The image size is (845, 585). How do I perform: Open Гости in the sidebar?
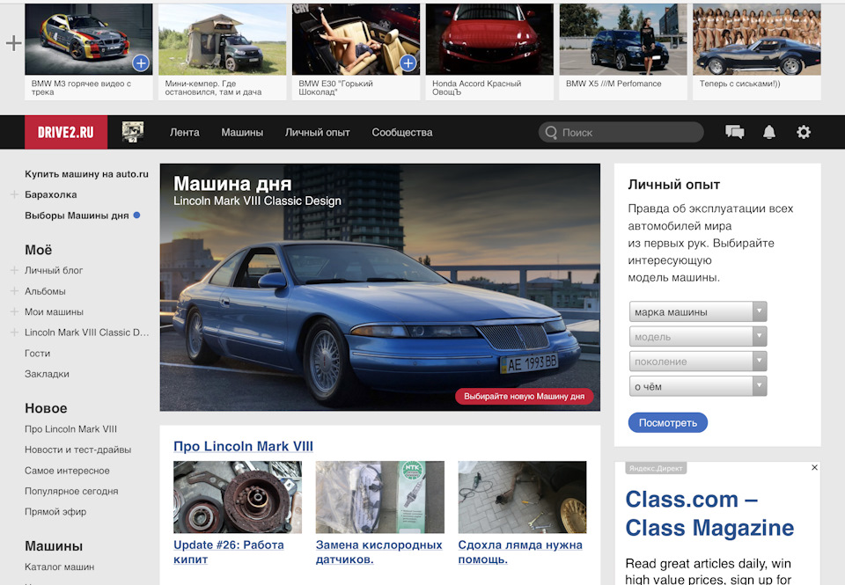pyautogui.click(x=37, y=353)
